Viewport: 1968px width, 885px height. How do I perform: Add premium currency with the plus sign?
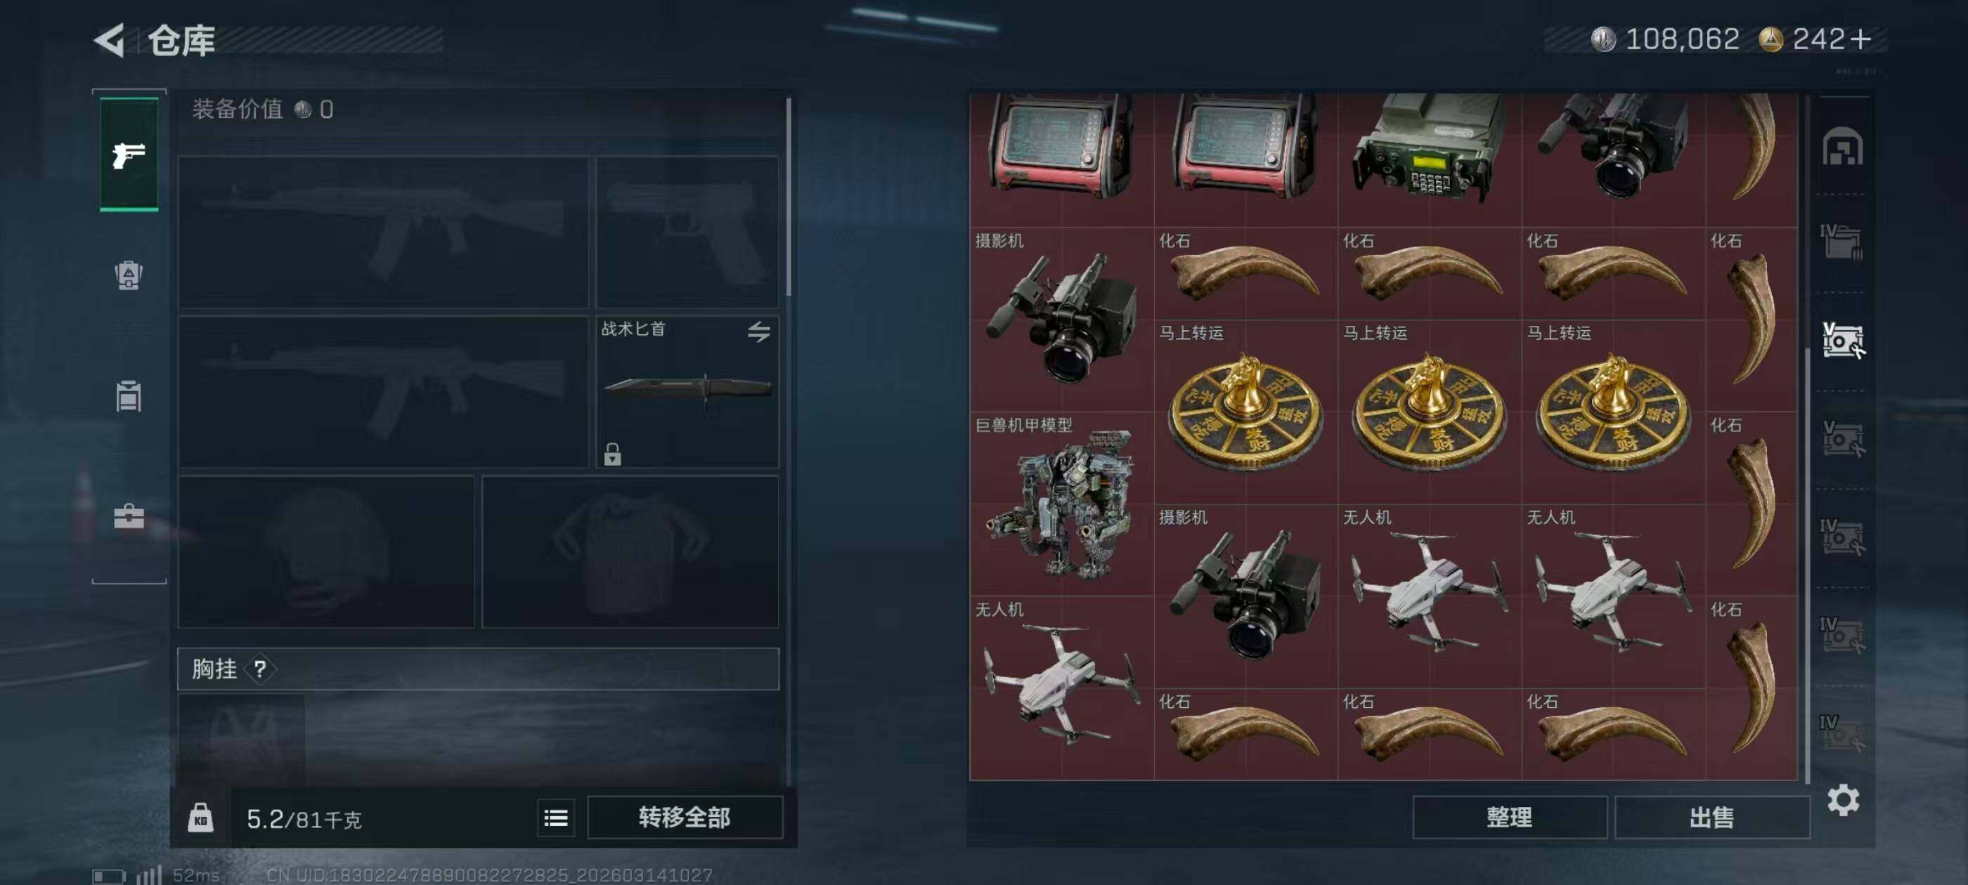[1862, 39]
